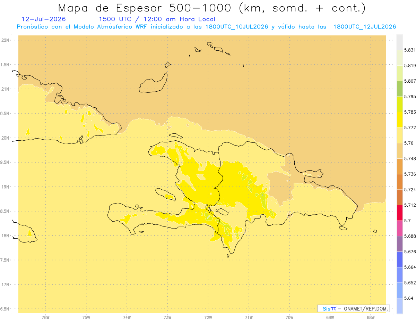Click the 74W longitude axis label

[x=127, y=317]
